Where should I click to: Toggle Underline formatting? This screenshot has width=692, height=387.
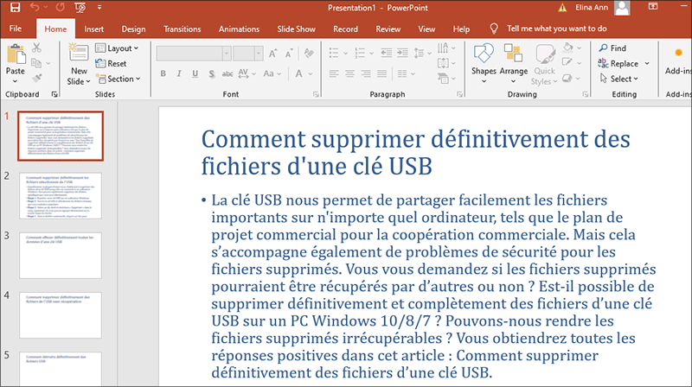(195, 73)
